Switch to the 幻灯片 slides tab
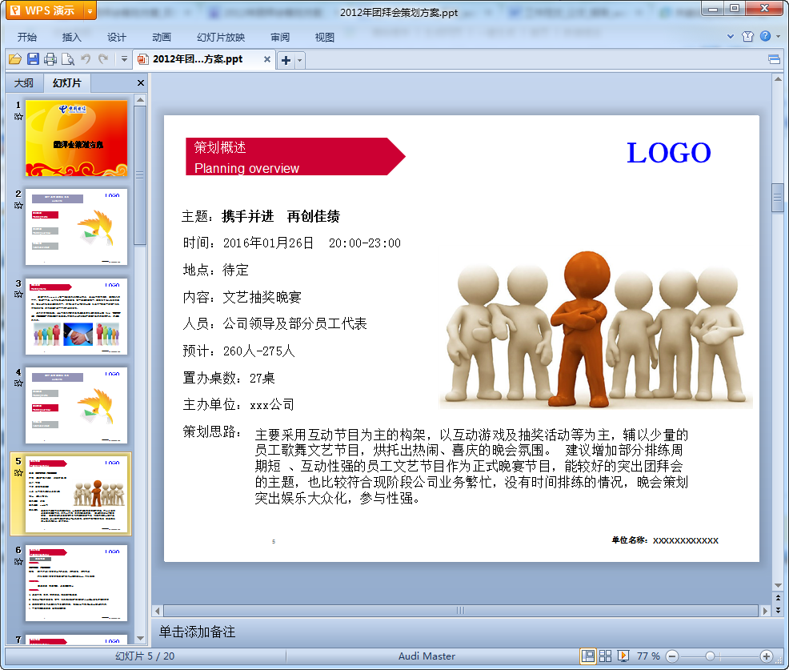 [67, 83]
